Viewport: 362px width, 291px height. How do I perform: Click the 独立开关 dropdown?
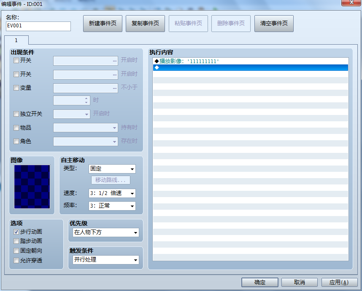click(x=72, y=114)
